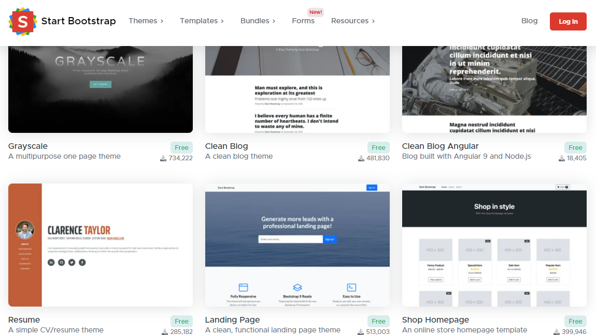Image resolution: width=596 pixels, height=335 pixels.
Task: Open the Blog link
Action: click(530, 21)
